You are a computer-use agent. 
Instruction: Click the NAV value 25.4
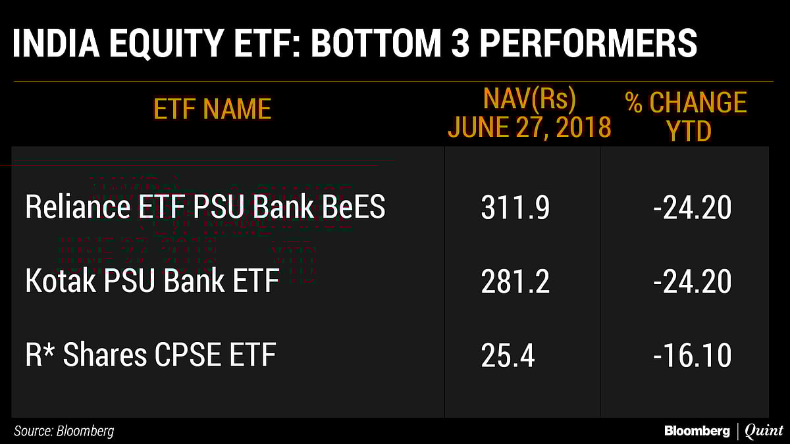point(507,356)
